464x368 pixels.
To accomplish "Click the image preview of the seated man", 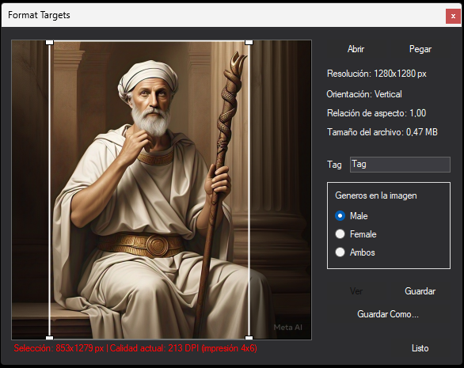I will (x=162, y=190).
